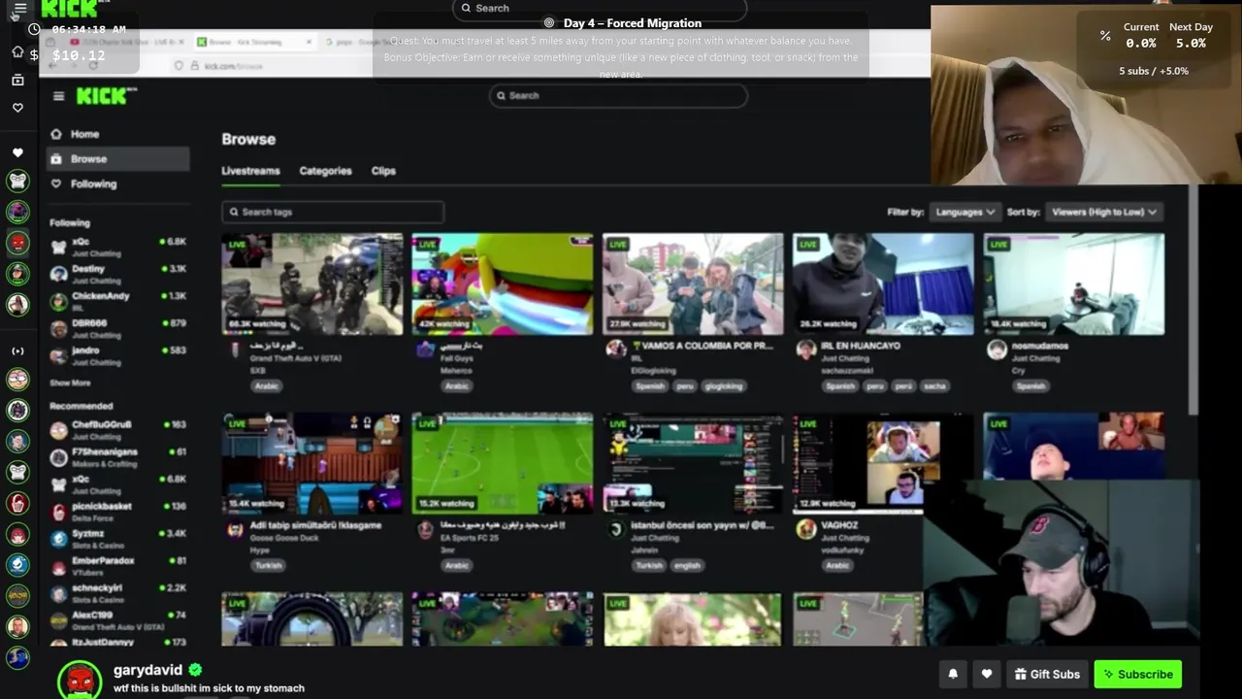Click the sacha tag under IRL EN HUANCAYO
Viewport: 1242px width, 699px height.
click(x=934, y=385)
